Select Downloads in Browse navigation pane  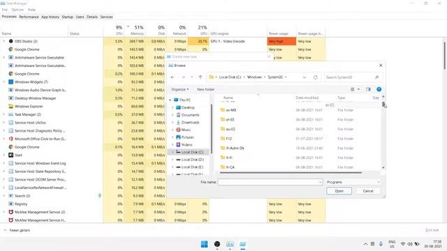coord(190,123)
